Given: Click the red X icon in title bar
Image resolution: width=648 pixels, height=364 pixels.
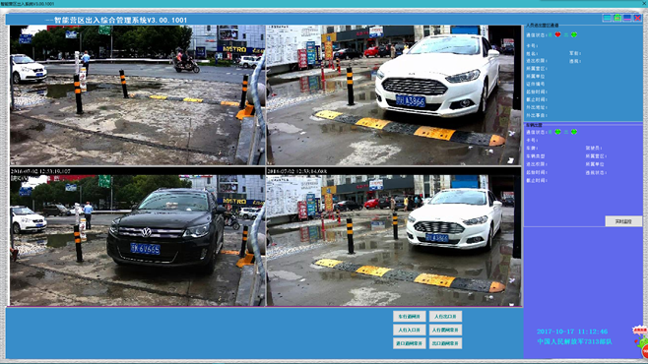Looking at the screenshot, I should pyautogui.click(x=638, y=18).
